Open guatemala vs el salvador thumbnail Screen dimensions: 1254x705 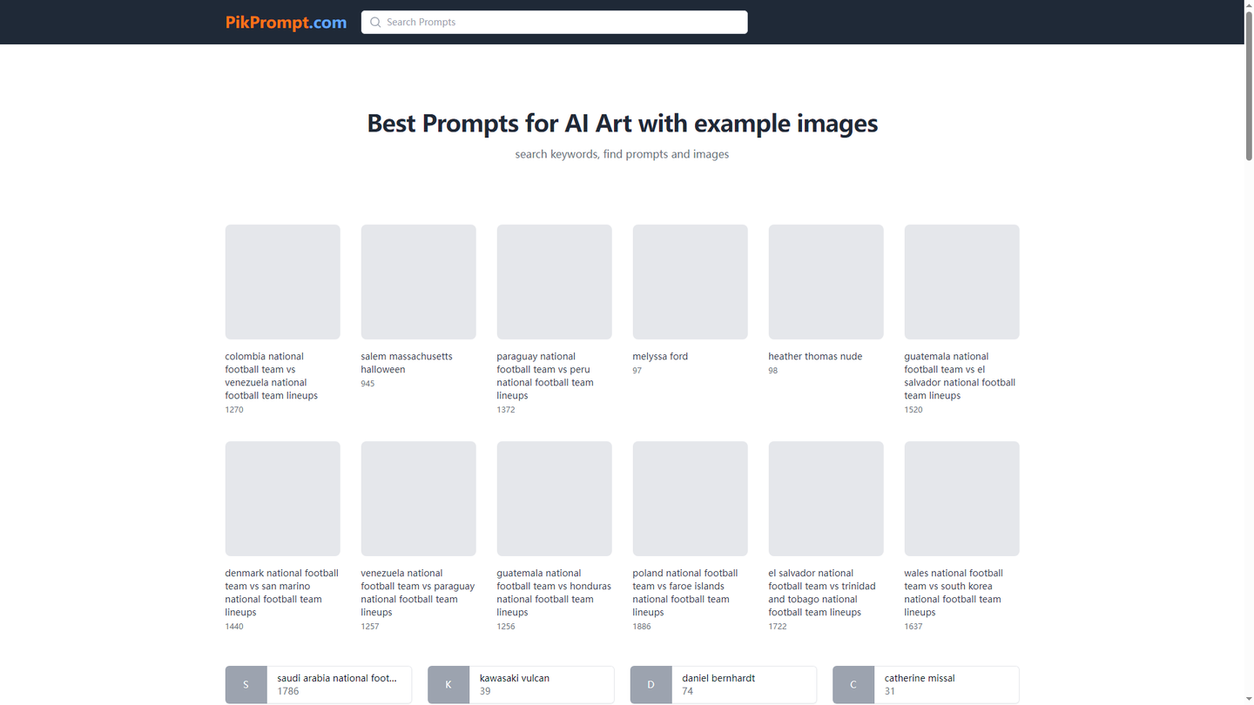pyautogui.click(x=961, y=282)
